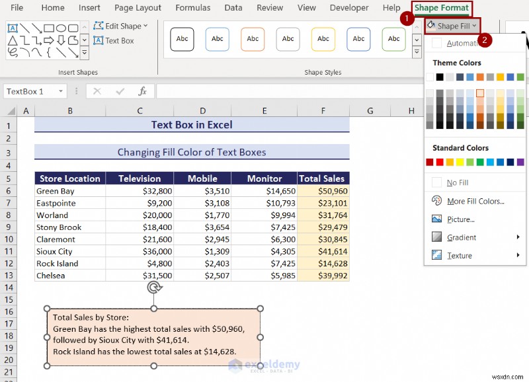This screenshot has width=529, height=382.
Task: Click the formula bar Cancel X icon
Action: pos(97,91)
